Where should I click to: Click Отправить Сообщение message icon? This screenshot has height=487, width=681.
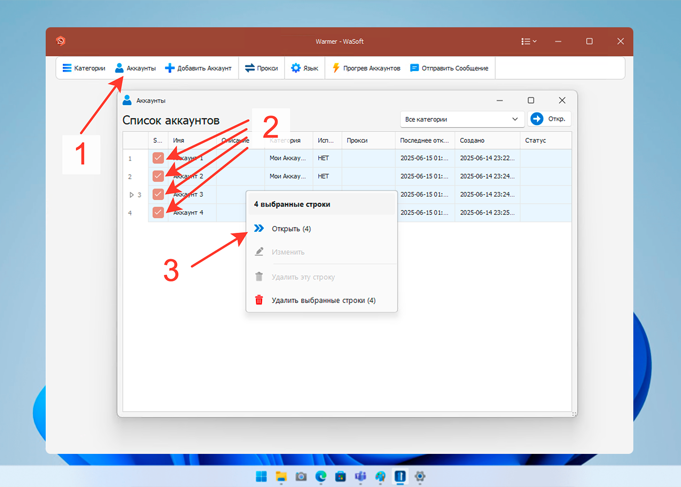(414, 68)
